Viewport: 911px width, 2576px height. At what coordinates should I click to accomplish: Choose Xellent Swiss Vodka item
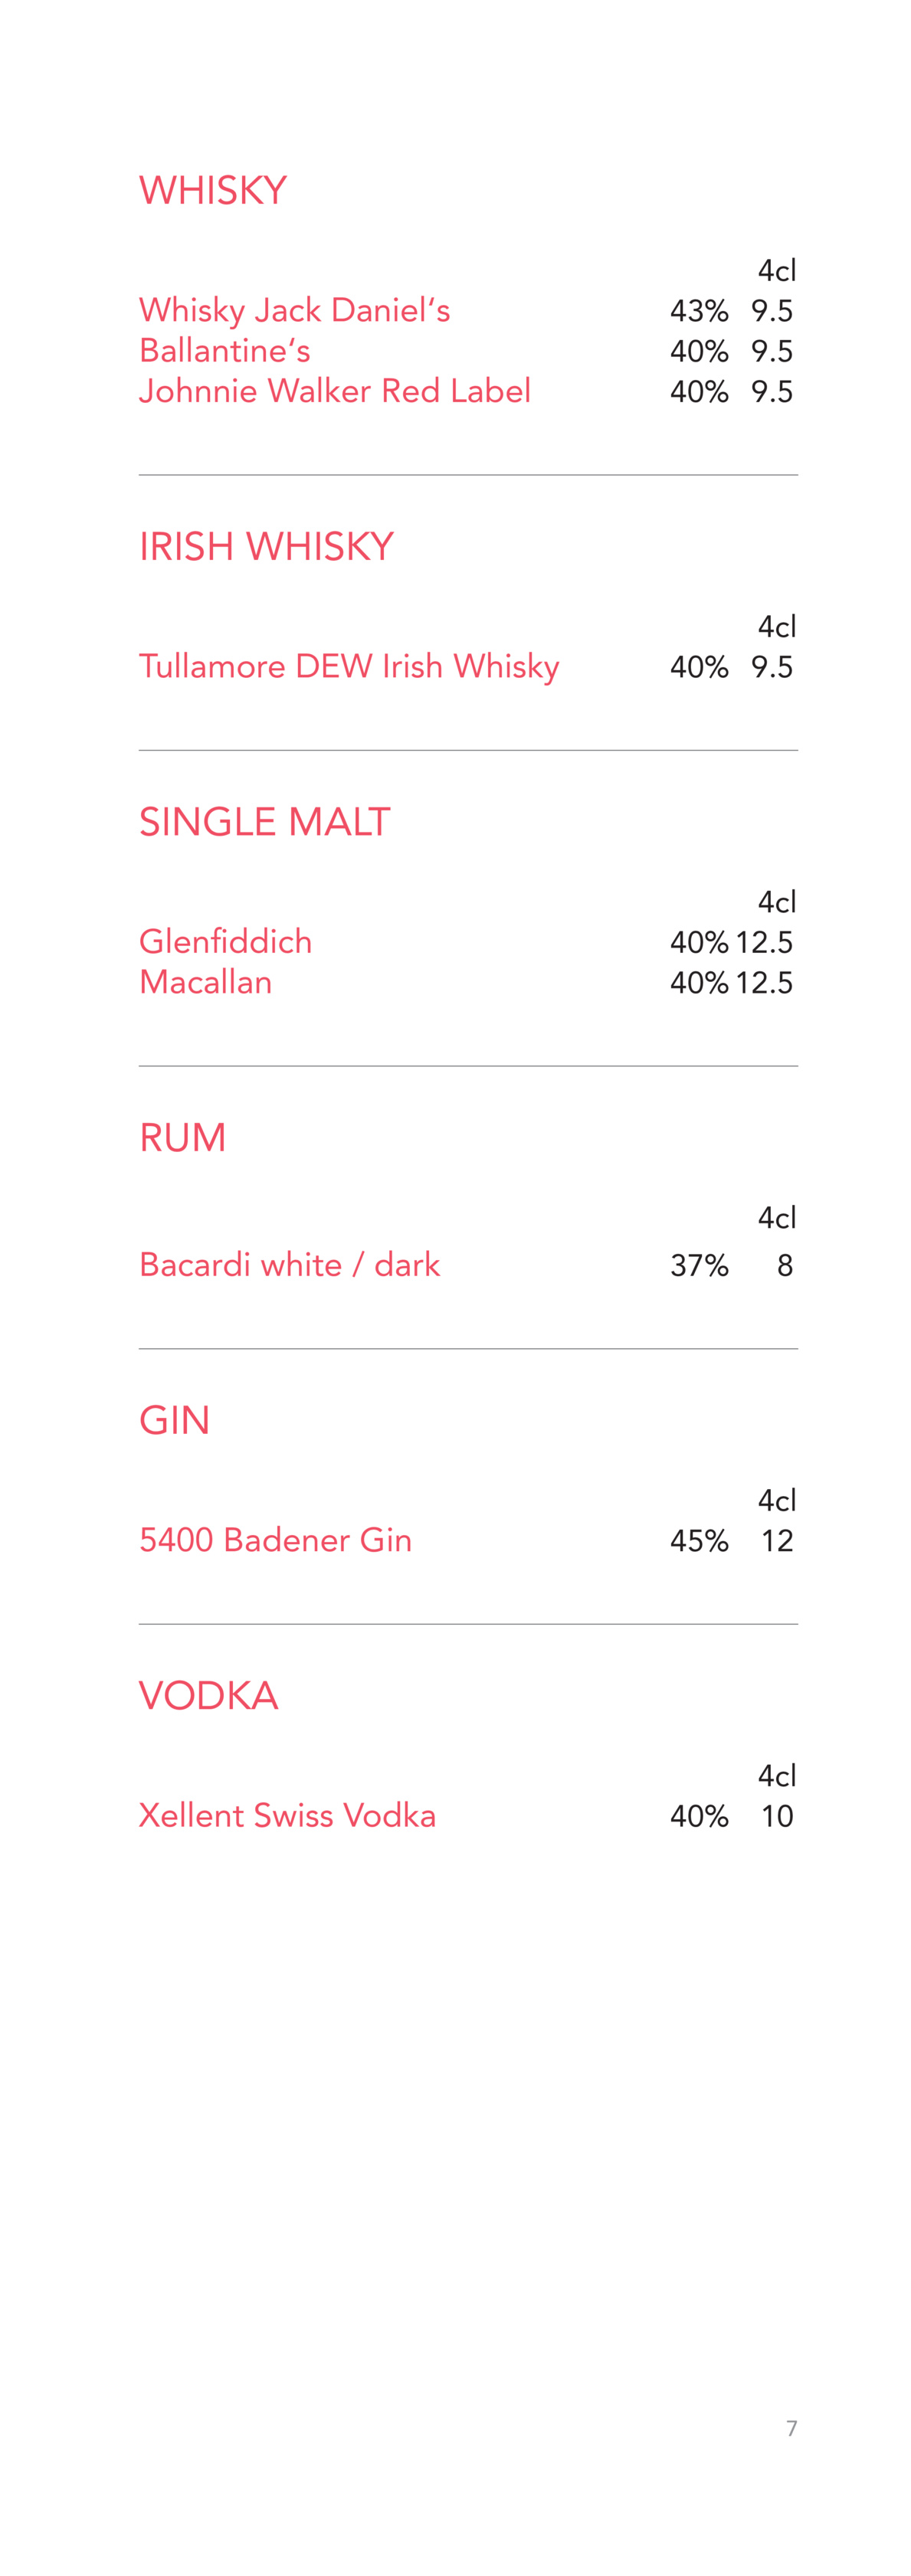pyautogui.click(x=287, y=1815)
